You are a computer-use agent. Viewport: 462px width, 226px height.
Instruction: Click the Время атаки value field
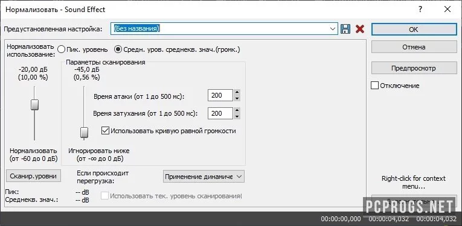point(220,95)
